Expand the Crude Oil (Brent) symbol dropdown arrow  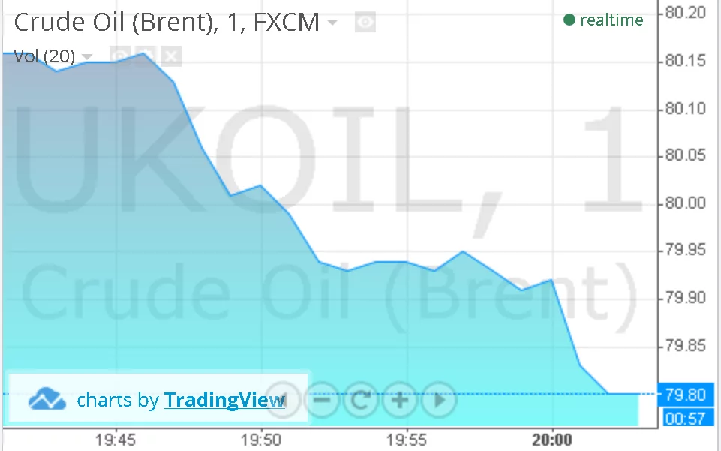pos(332,23)
